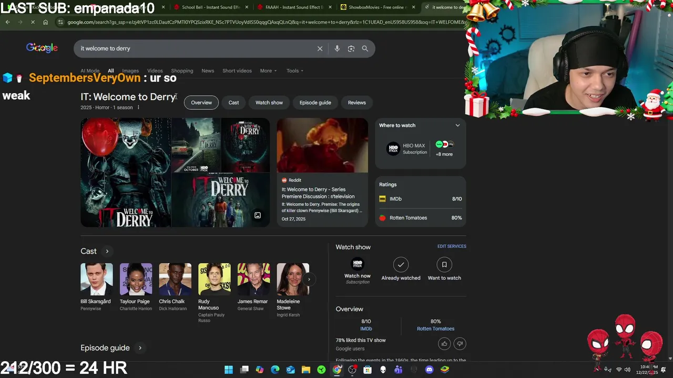Open Google Lens image search icon
The image size is (673, 378).
coord(351,48)
